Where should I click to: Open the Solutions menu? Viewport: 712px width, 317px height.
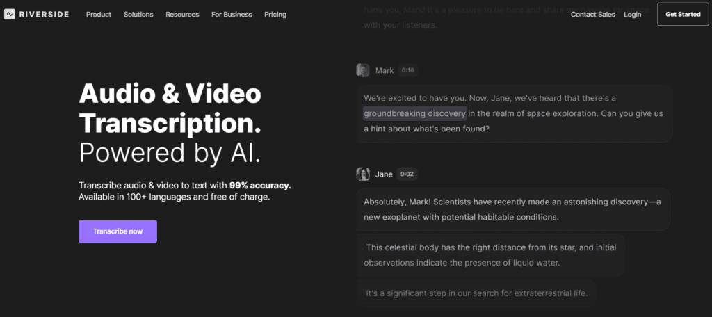(x=138, y=15)
